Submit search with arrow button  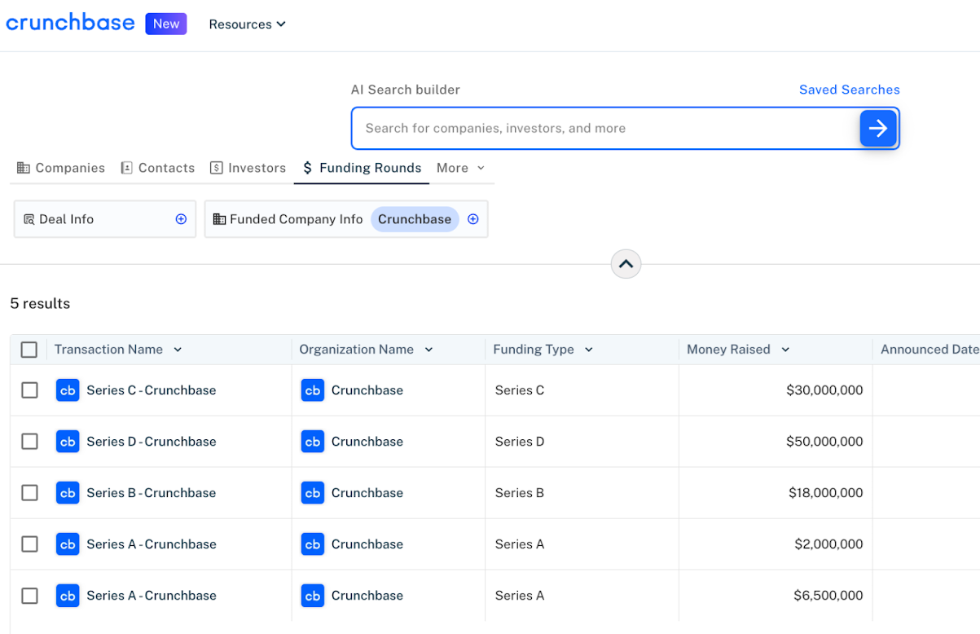click(878, 128)
